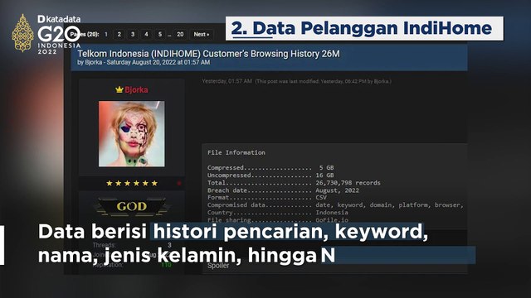The image size is (531, 298).
Task: Click 'by Bjorka - Saturday August 20, 2022' byline
Action: [x=144, y=63]
